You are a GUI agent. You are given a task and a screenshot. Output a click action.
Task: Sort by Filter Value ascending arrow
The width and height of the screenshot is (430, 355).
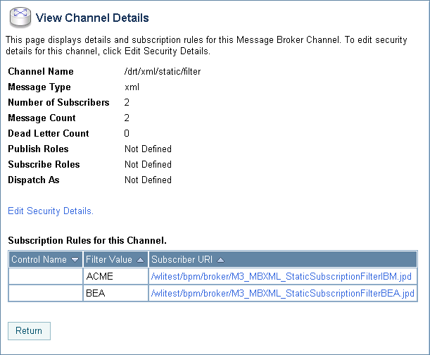tap(140, 259)
